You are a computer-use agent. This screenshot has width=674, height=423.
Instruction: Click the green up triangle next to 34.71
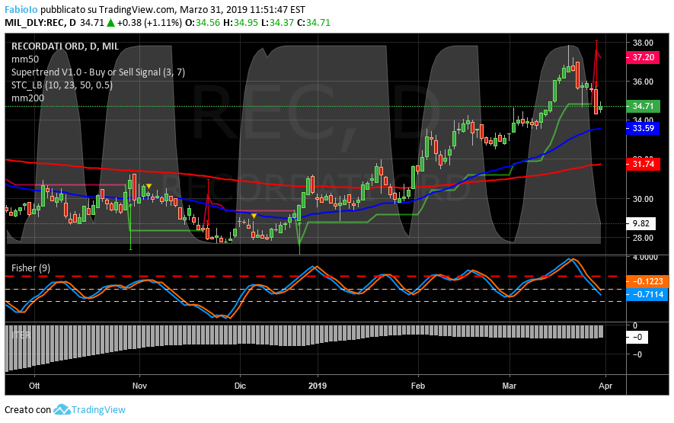point(110,22)
